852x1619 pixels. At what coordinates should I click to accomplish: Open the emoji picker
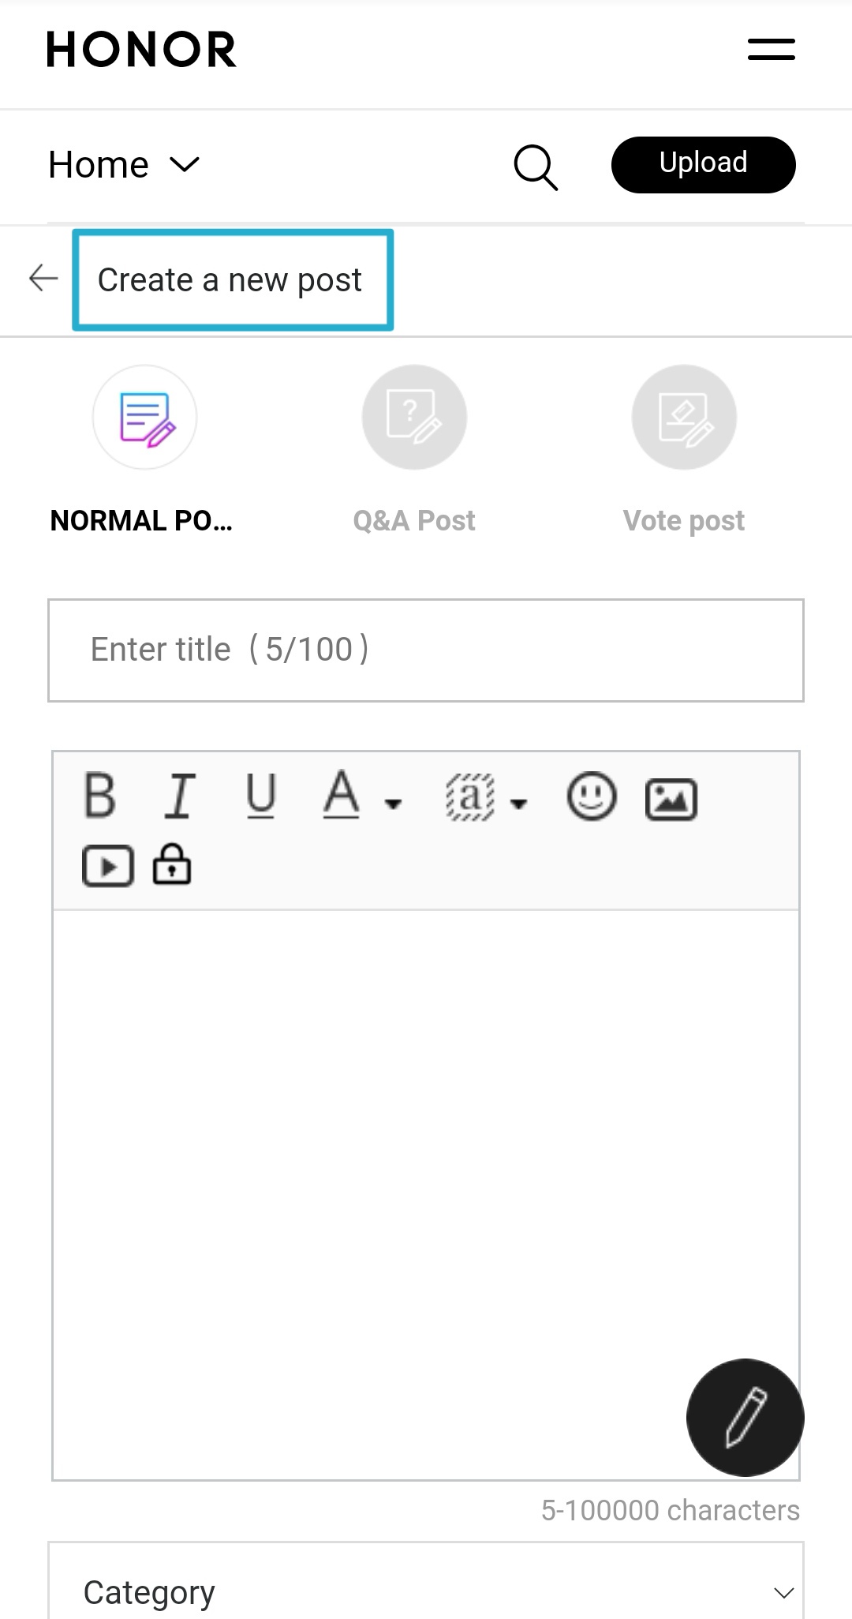click(x=592, y=797)
